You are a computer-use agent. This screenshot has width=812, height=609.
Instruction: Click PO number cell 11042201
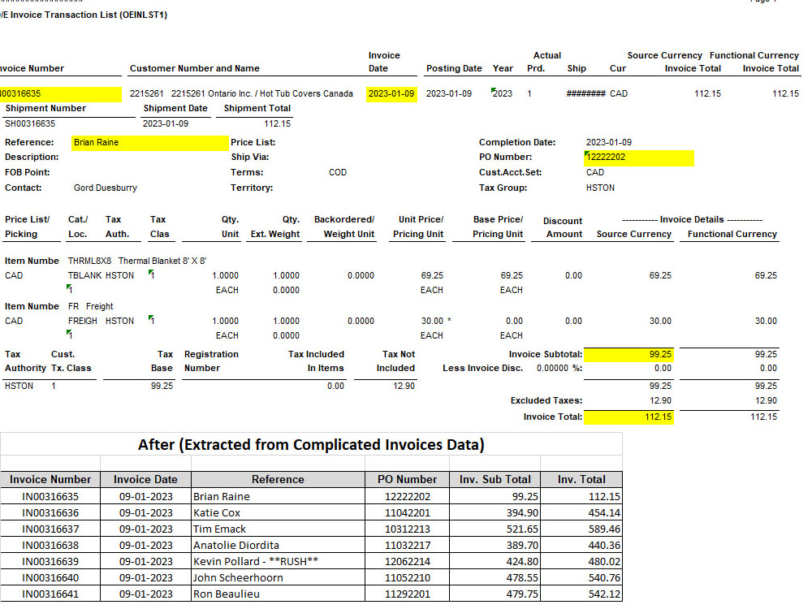[407, 512]
